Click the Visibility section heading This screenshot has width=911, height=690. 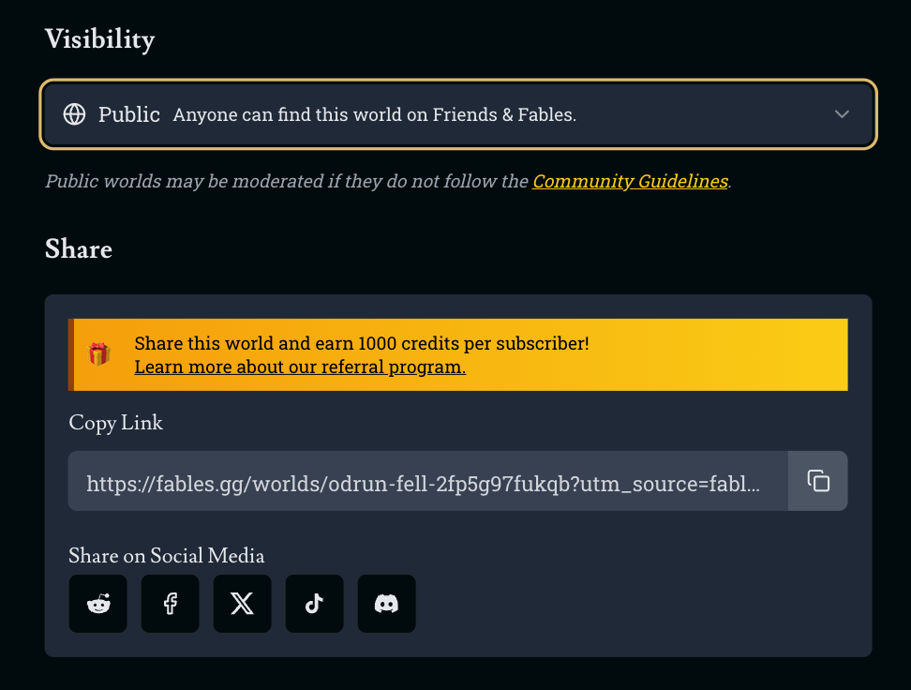[x=100, y=39]
